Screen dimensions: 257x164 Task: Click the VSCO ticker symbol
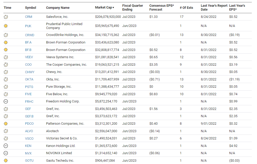29,139
